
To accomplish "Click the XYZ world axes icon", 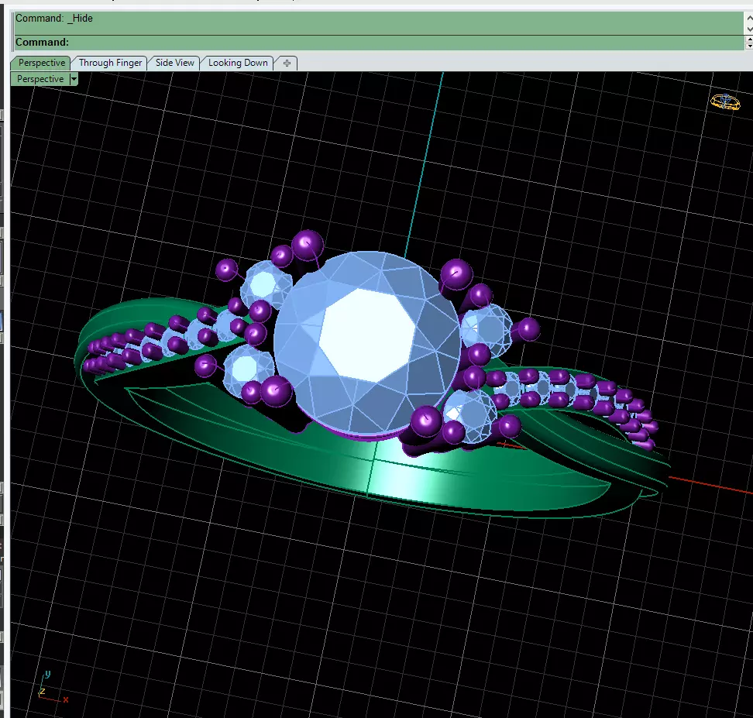I will coord(53,688).
